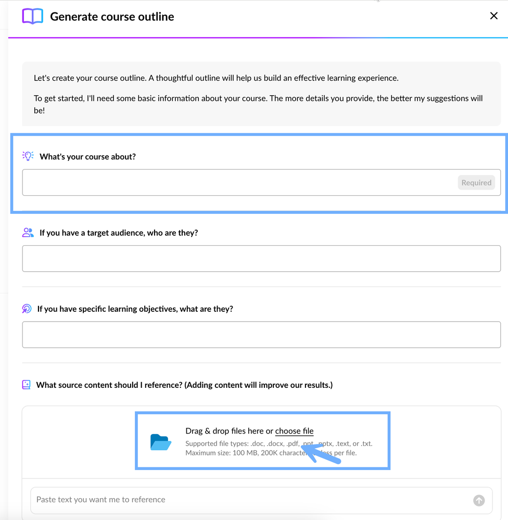
Task: Click the target audience question label
Action: (119, 233)
